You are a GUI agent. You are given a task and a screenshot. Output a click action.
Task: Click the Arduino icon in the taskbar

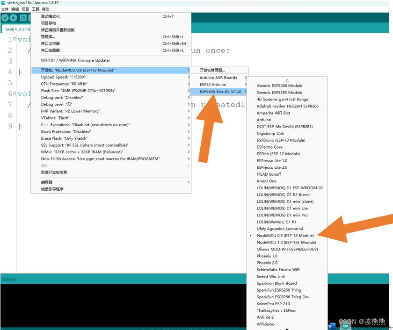[x=345, y=326]
